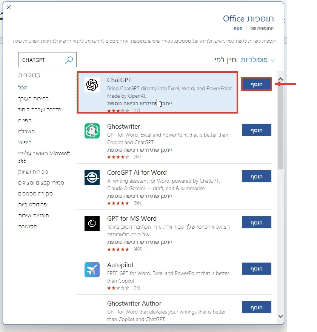Screen dimensions: 317x332
Task: Open the sort by פופולריות dropdown
Action: [258, 60]
